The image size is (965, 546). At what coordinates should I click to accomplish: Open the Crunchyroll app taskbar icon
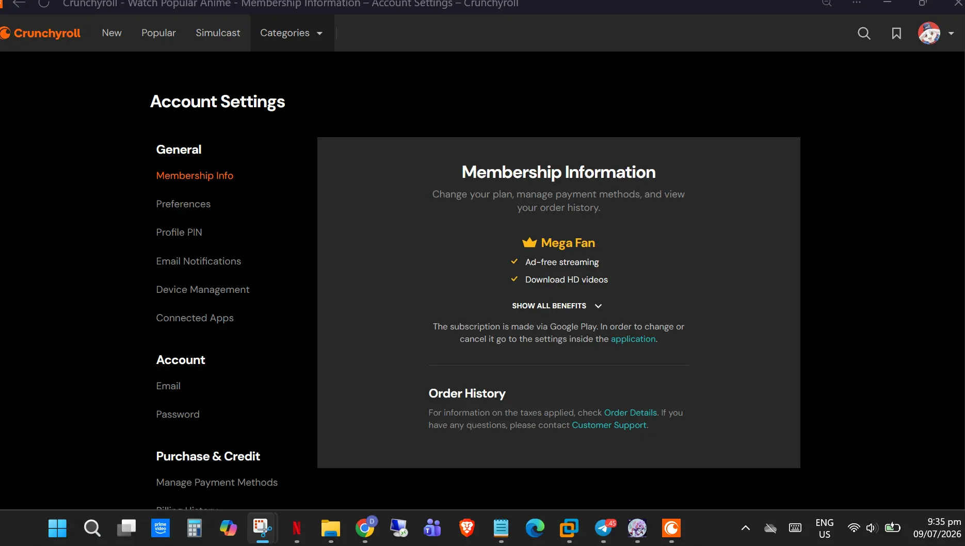[671, 528]
